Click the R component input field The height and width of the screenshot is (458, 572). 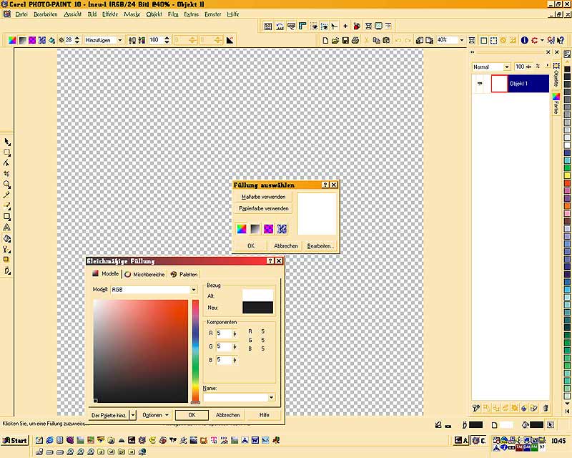(x=224, y=333)
